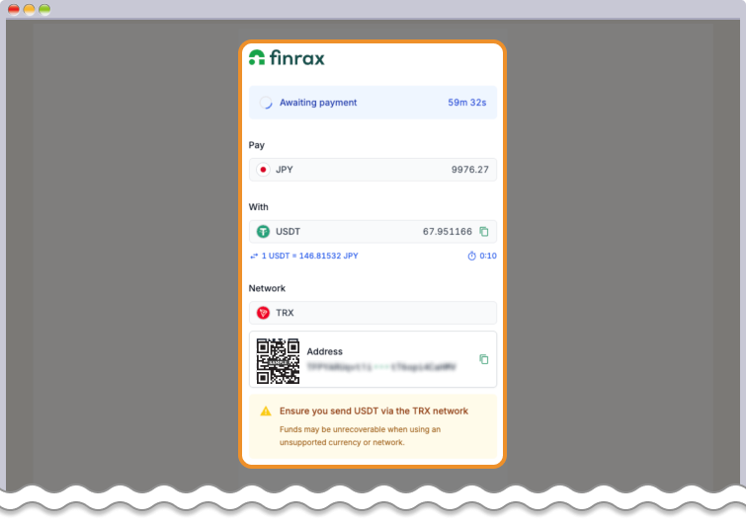Click the red TRX network icon

pyautogui.click(x=263, y=313)
